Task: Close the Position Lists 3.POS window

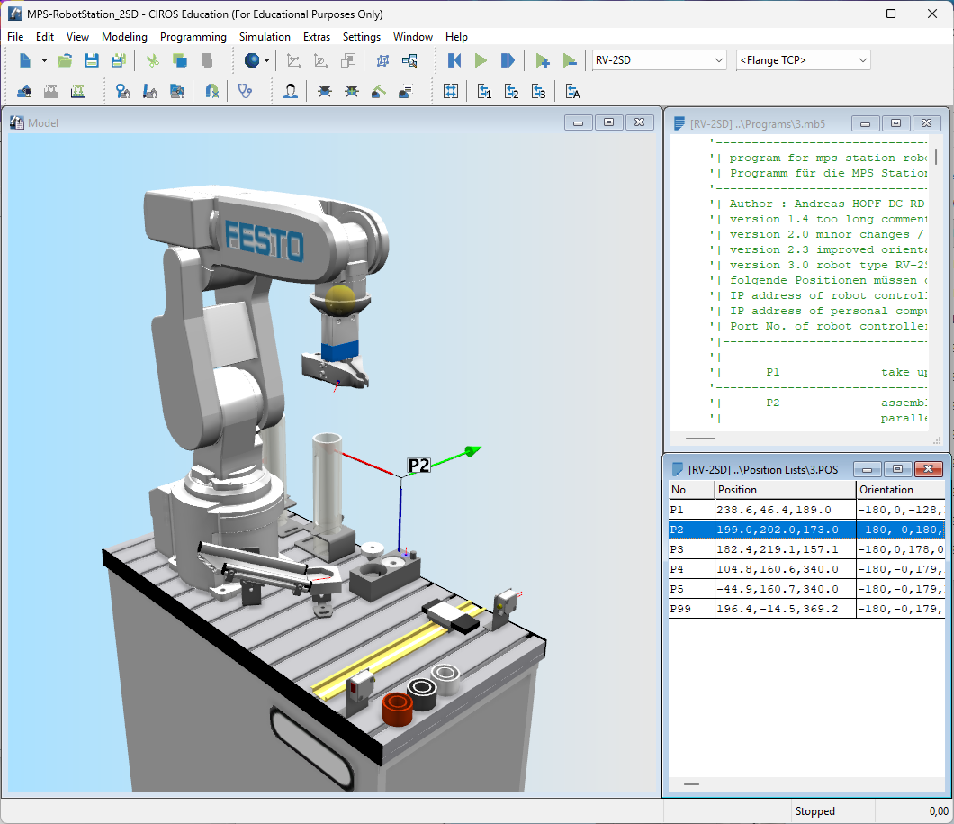Action: (x=929, y=468)
